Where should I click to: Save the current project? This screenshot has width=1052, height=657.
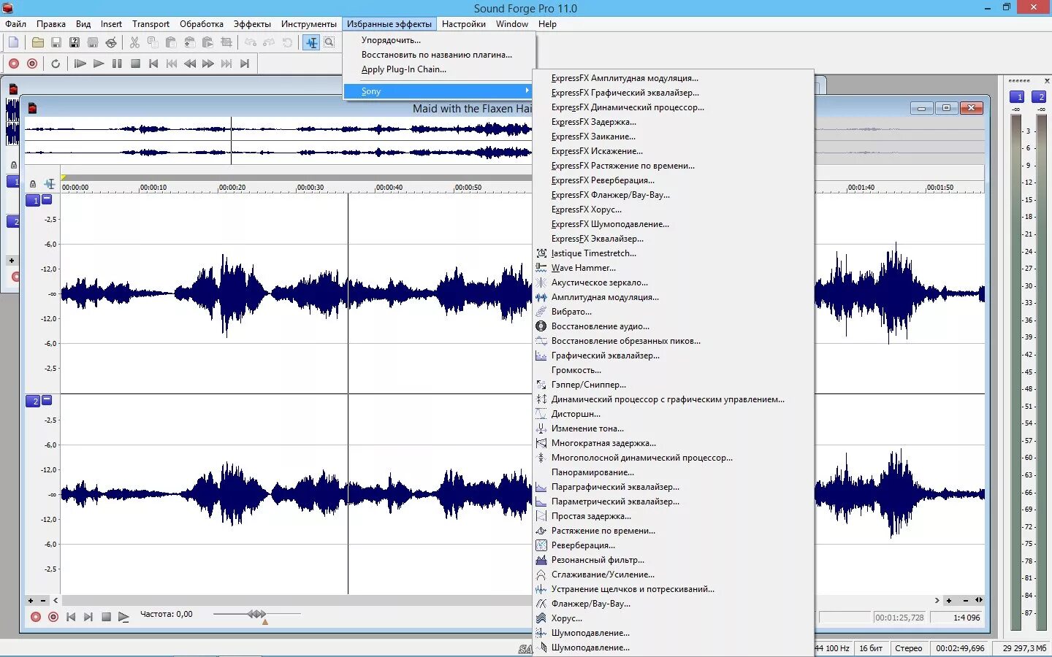[x=56, y=42]
